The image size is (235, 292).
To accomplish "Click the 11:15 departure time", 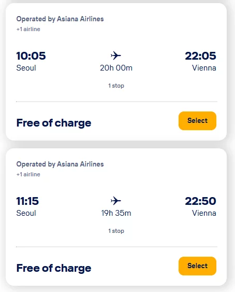I will [x=27, y=201].
